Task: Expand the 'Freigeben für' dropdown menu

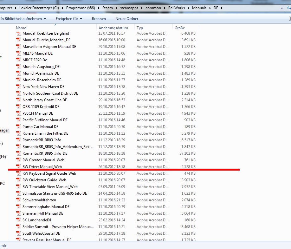Action: [69, 19]
